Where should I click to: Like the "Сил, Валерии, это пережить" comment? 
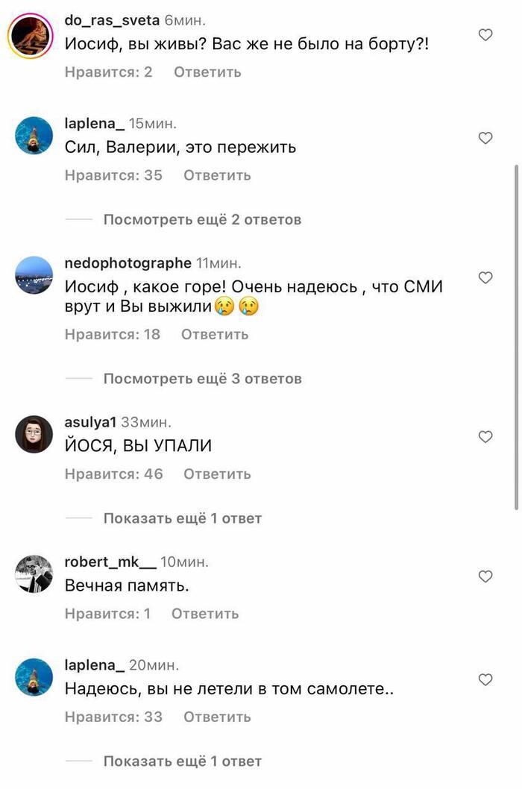[485, 138]
